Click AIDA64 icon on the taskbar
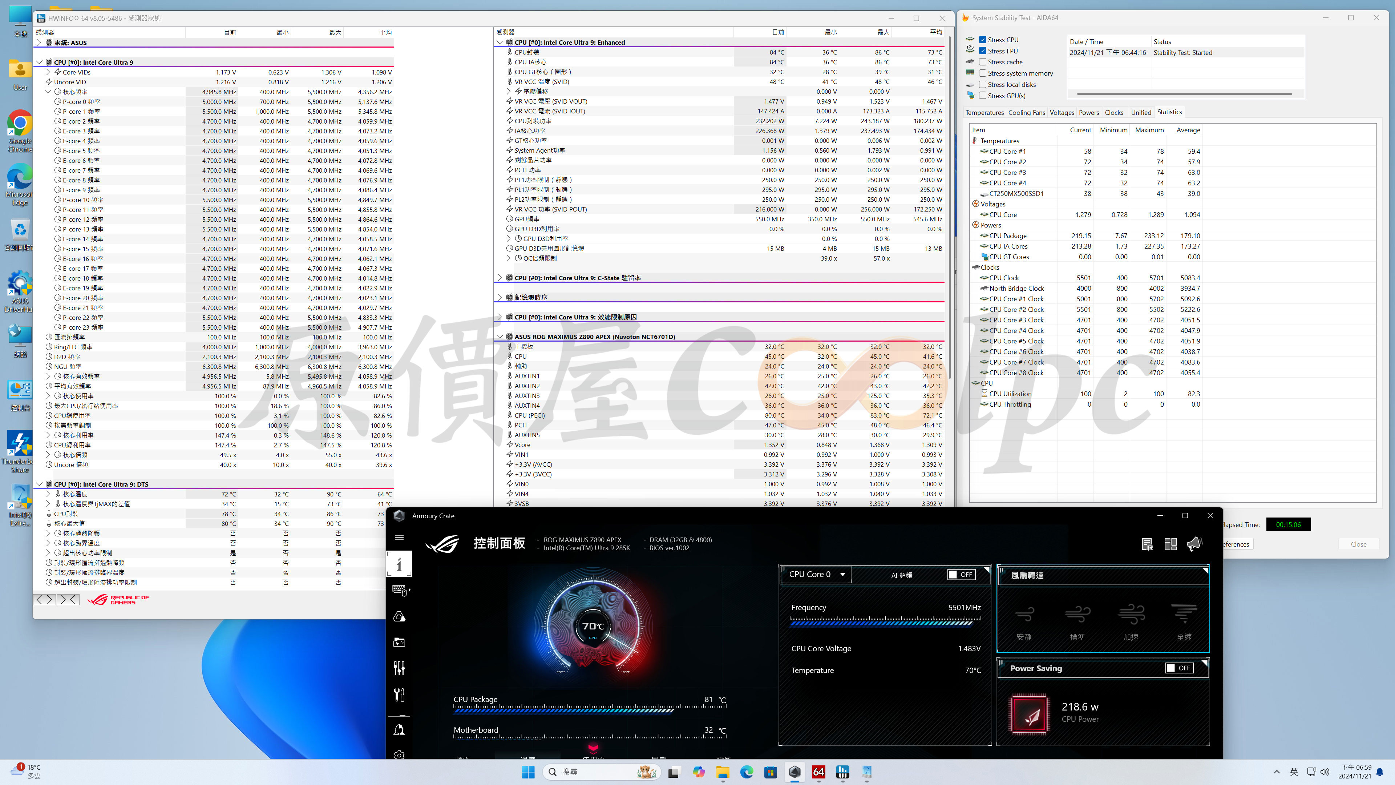The image size is (1395, 785). point(818,772)
